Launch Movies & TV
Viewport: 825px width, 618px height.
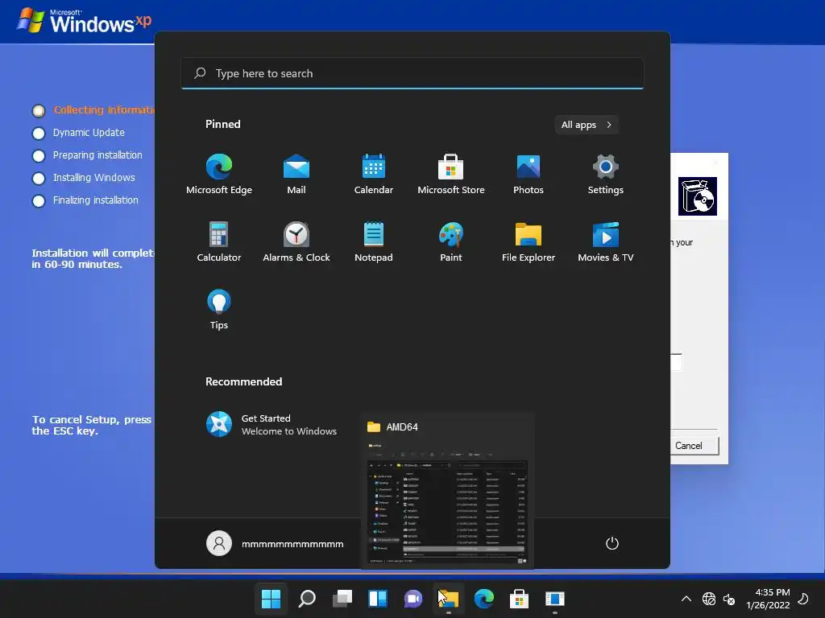point(606,241)
